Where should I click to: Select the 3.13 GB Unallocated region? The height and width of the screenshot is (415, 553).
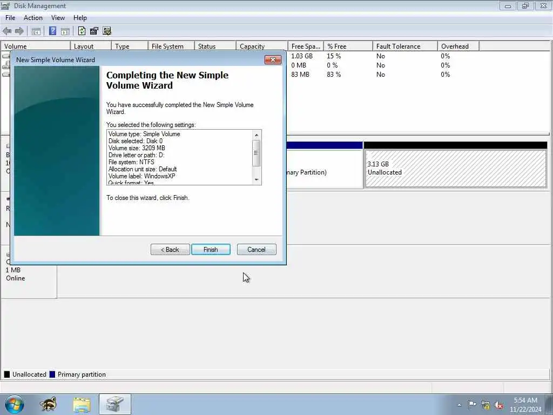[456, 169]
